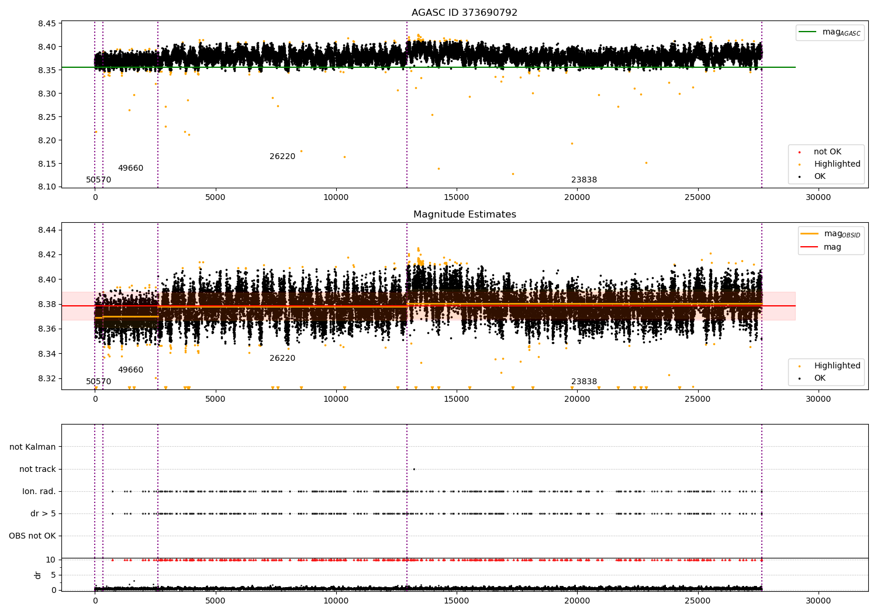Click the title "AGASC ID 373690792"
The image size is (877, 614).
point(464,13)
